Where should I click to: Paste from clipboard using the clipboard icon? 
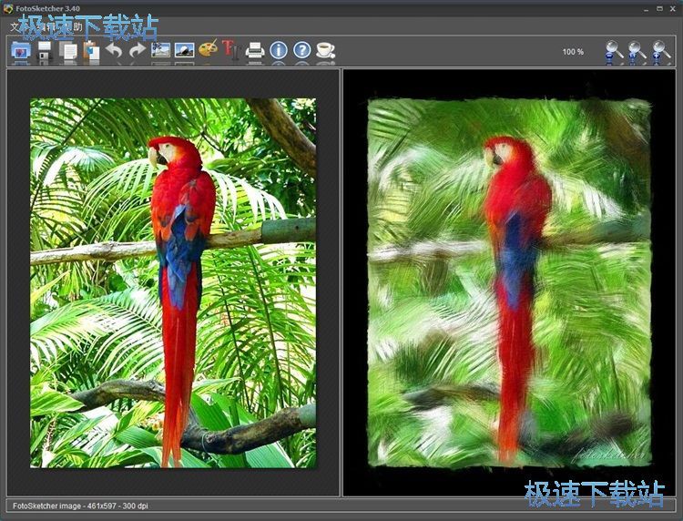[x=90, y=50]
